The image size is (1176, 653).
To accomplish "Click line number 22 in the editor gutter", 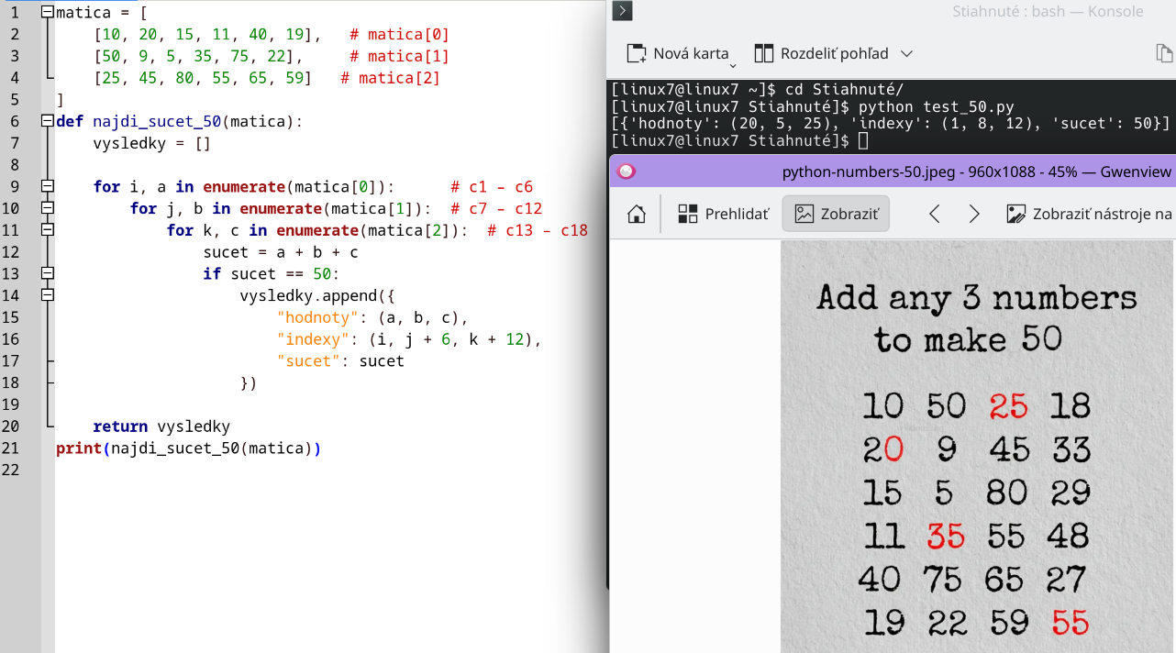I will [11, 470].
